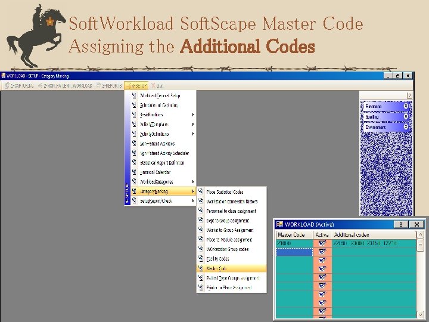Click the additional codes cell of row 21000
Screen dimensions: 429x322
[374, 243]
